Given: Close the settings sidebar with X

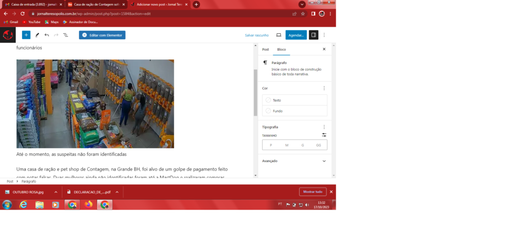Looking at the screenshot, I should pyautogui.click(x=324, y=49).
